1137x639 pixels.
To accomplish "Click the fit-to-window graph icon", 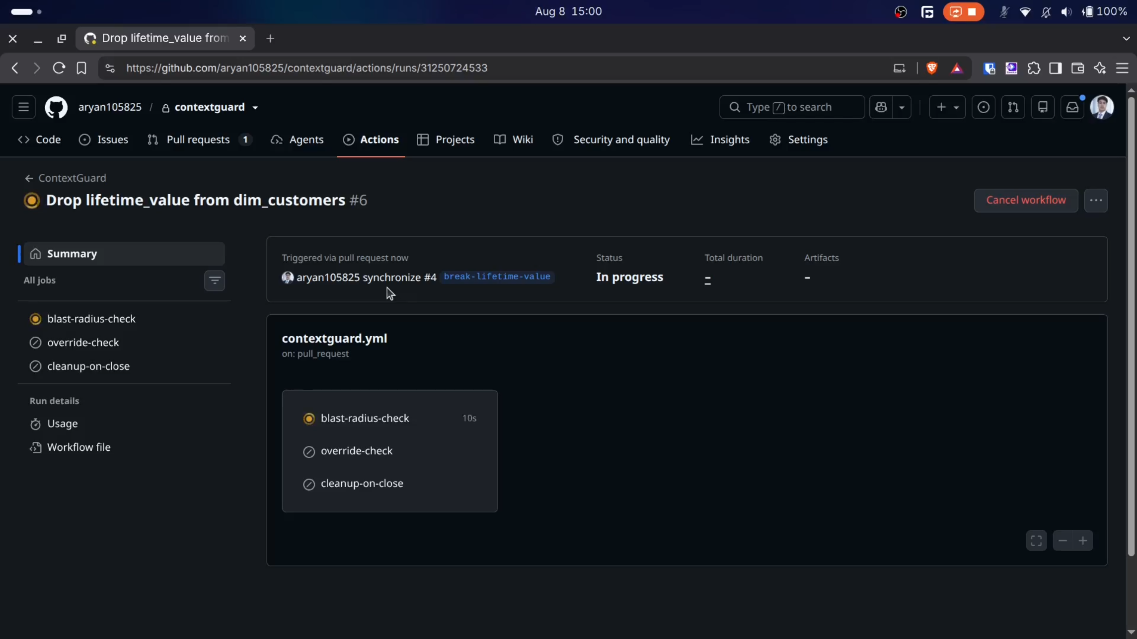I will [1036, 541].
